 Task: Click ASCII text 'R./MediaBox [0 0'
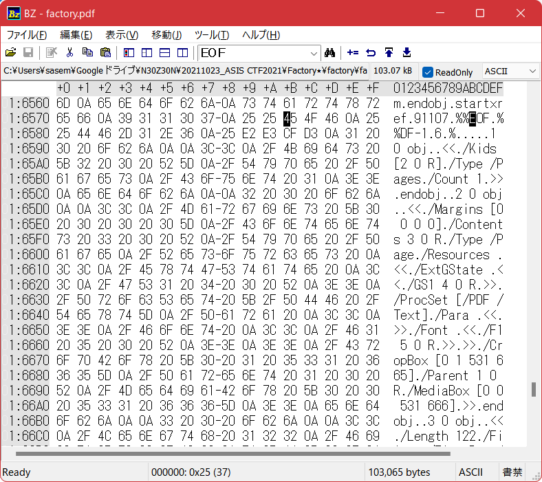(x=448, y=391)
